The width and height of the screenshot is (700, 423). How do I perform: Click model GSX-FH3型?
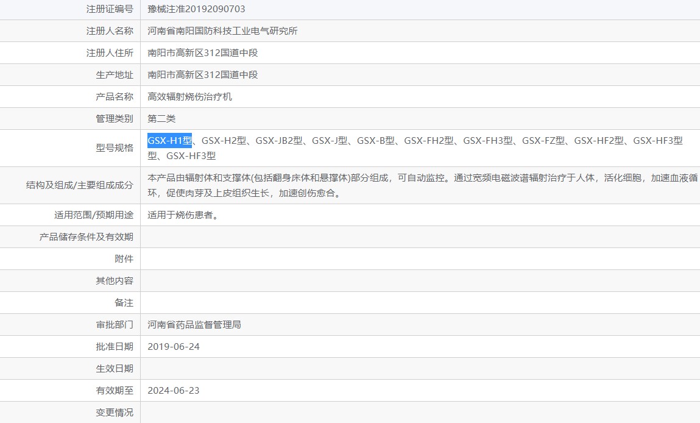488,140
